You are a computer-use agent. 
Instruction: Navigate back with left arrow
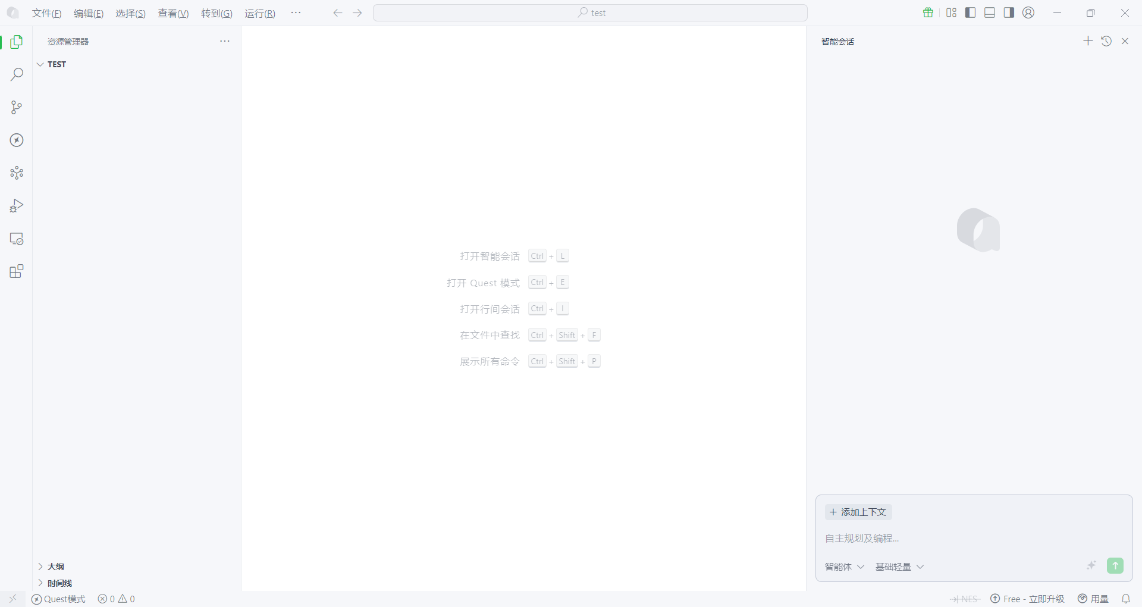click(338, 13)
